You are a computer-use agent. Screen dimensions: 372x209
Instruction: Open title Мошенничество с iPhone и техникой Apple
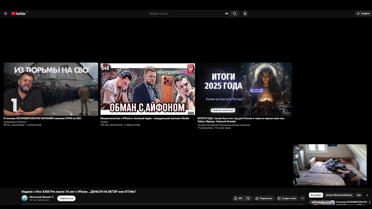[145, 118]
